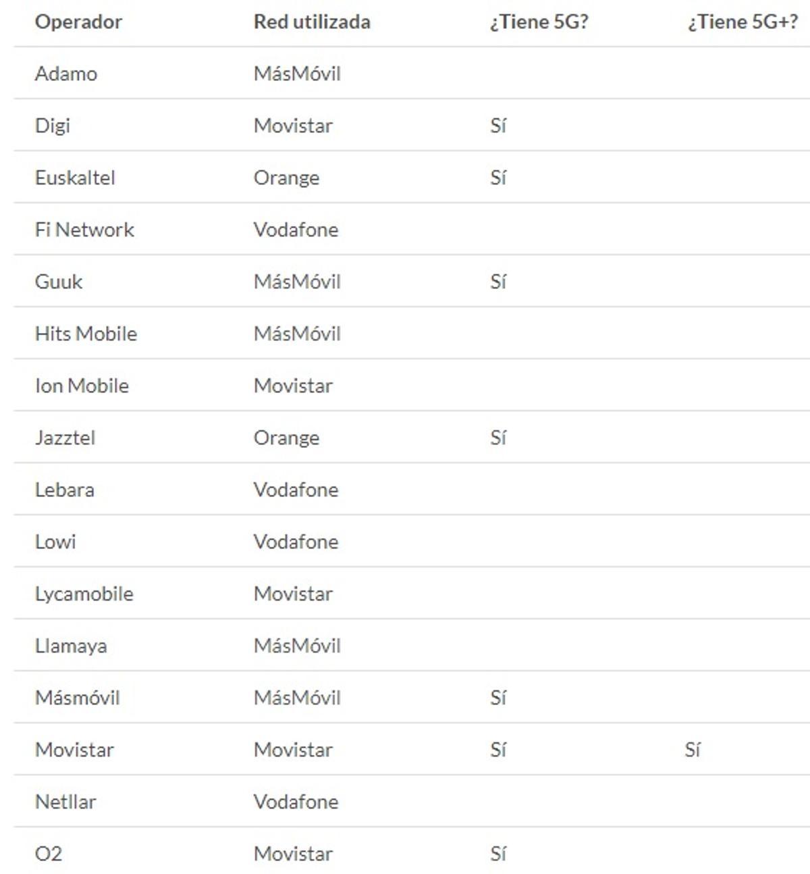
Task: Select the Lebara operator cell
Action: click(x=64, y=490)
